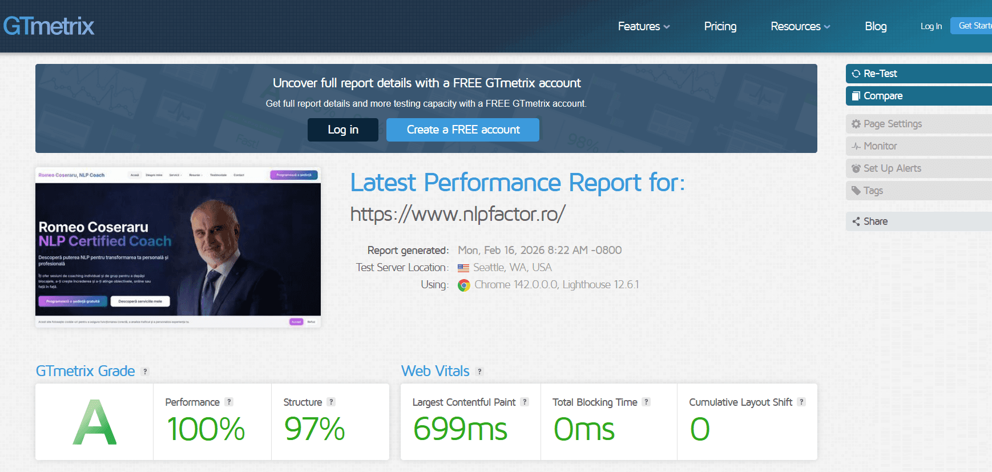Image resolution: width=992 pixels, height=472 pixels.
Task: Click the Set Up Alerts label text
Action: tap(892, 168)
